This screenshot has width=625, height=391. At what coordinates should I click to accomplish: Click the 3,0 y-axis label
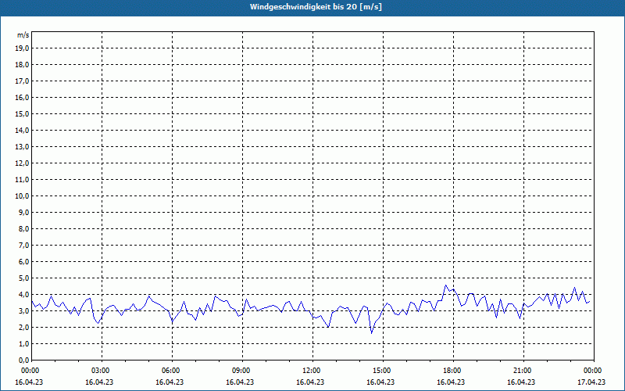tap(23, 310)
